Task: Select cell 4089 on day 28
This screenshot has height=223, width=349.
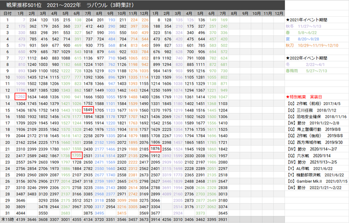Action: [166, 194]
